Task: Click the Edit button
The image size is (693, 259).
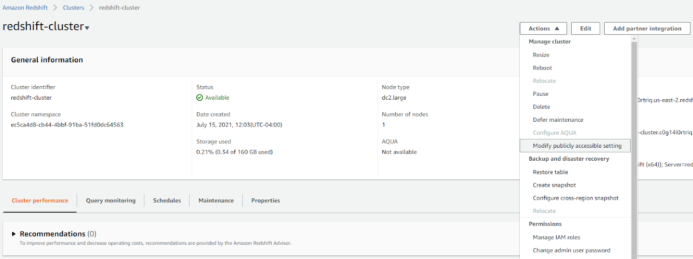Action: [x=586, y=29]
